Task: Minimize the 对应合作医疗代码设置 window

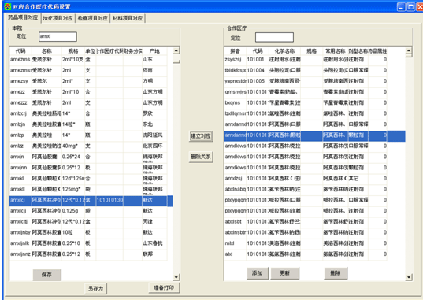Action: tap(401, 7)
